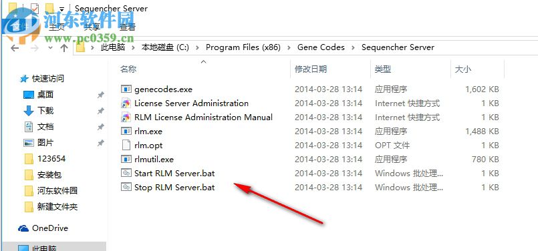Click the 安装包 folder icon
The width and height of the screenshot is (538, 251).
(29, 175)
